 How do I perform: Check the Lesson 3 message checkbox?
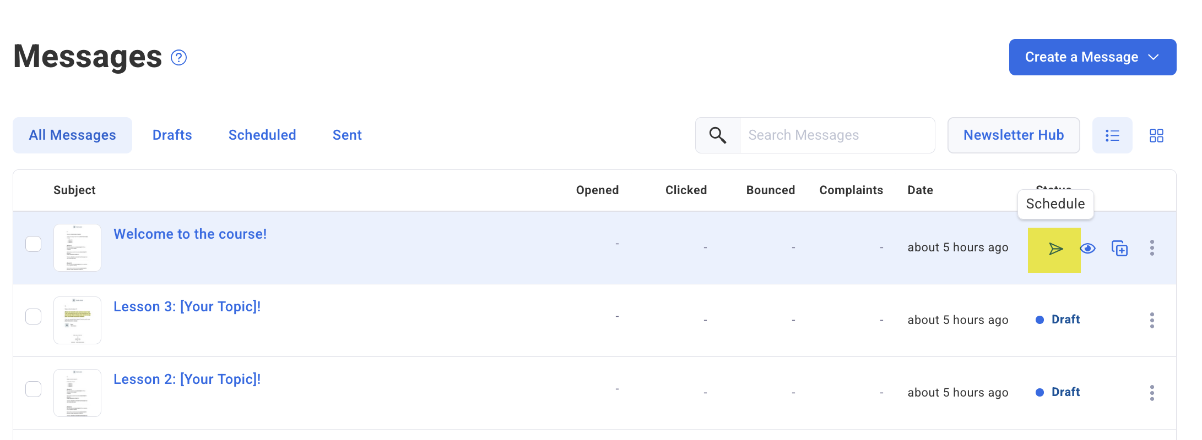click(34, 317)
